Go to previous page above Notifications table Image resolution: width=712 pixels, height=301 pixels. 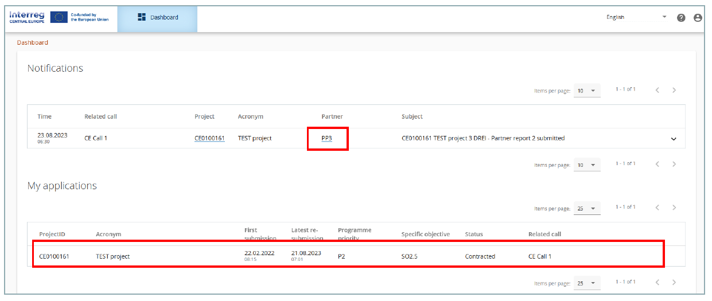pos(657,90)
